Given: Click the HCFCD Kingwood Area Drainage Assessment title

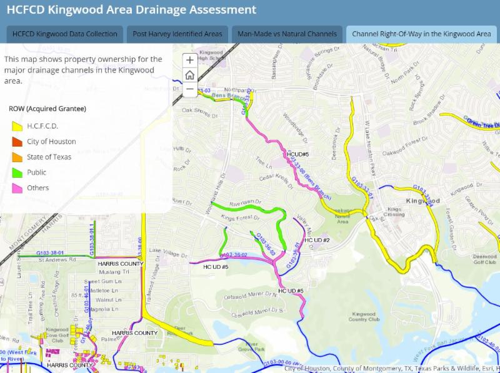Looking at the screenshot, I should point(131,9).
